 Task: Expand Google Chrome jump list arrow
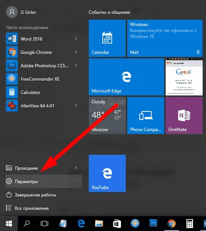tap(76, 52)
